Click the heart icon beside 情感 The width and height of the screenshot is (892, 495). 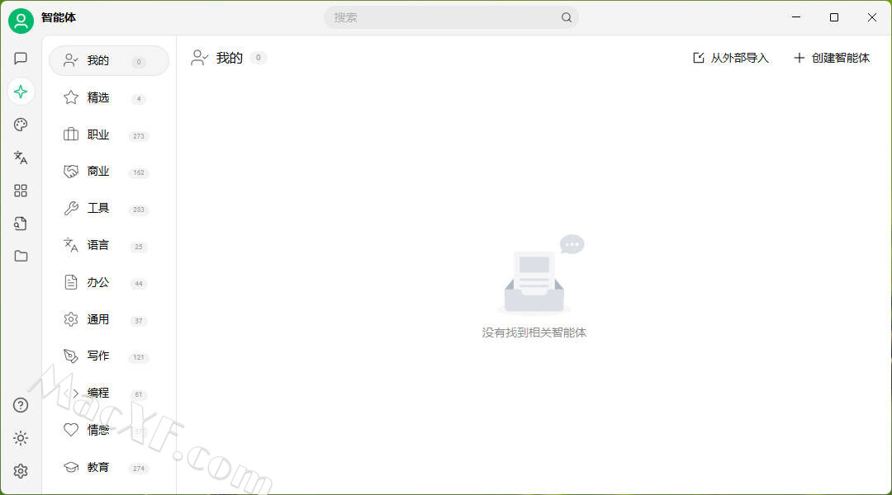(x=71, y=430)
